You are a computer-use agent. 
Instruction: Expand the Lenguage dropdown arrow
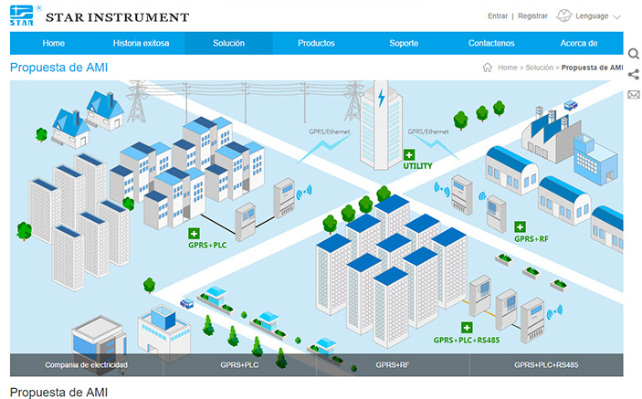tap(617, 16)
